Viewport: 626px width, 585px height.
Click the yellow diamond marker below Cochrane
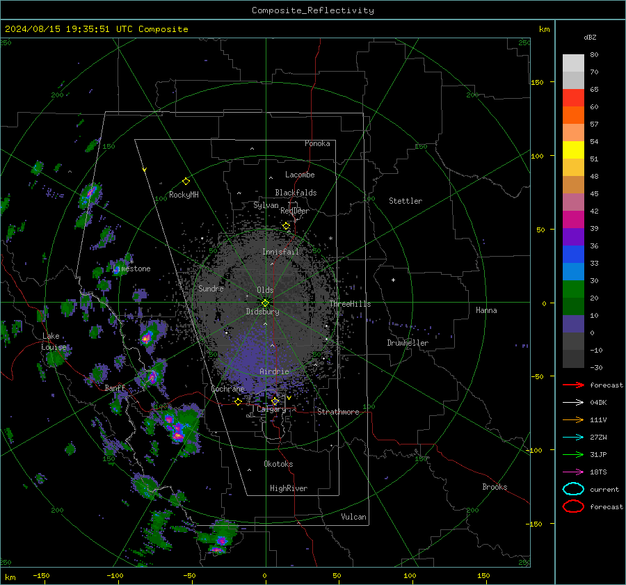pos(238,402)
